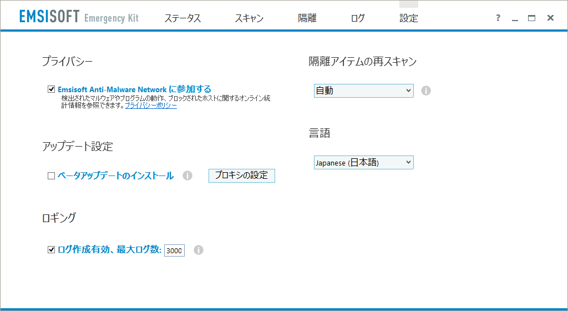The width and height of the screenshot is (568, 311).
Task: Open the プライバシーポリシー link
Action: 151,106
